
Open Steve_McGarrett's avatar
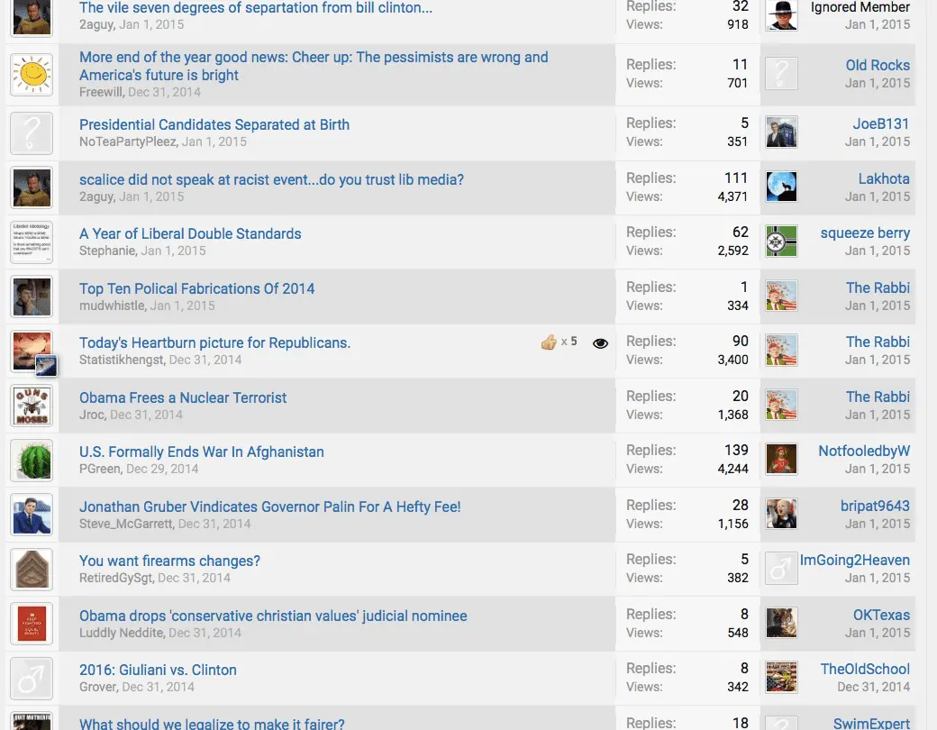point(32,515)
